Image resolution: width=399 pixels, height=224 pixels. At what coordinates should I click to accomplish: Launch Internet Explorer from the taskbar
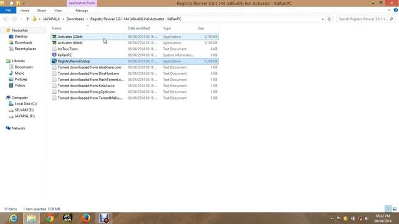tap(13, 218)
